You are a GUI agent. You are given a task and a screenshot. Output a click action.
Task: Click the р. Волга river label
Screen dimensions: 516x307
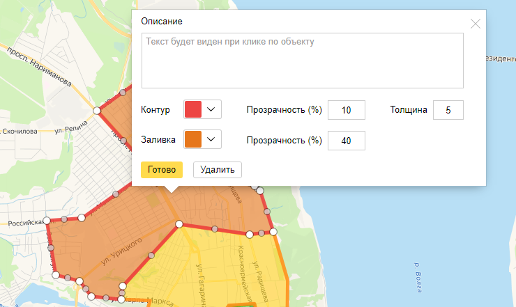click(x=418, y=276)
